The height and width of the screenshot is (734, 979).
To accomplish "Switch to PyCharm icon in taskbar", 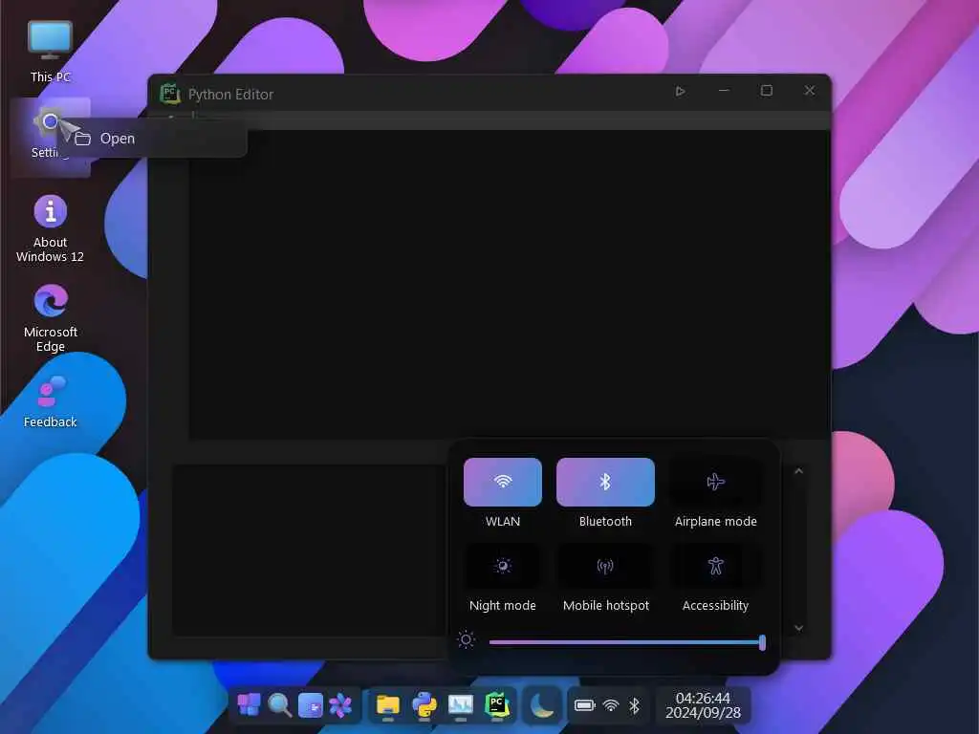I will point(497,705).
